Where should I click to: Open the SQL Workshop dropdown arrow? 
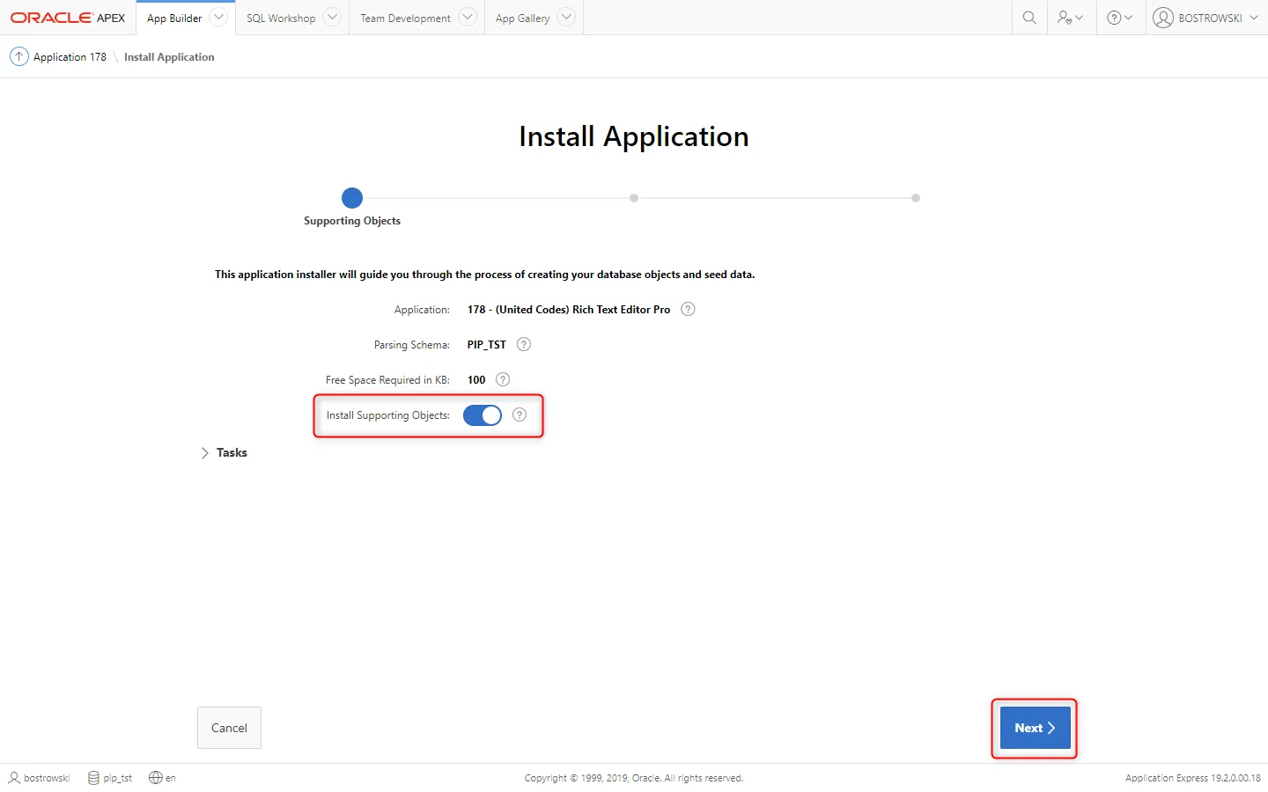point(332,18)
